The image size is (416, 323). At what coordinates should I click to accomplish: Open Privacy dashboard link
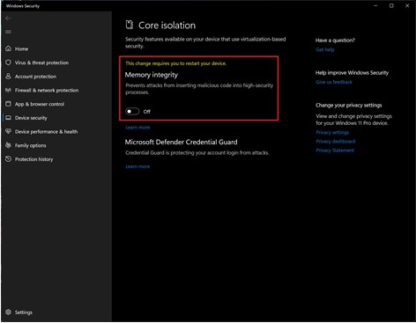[x=336, y=142]
